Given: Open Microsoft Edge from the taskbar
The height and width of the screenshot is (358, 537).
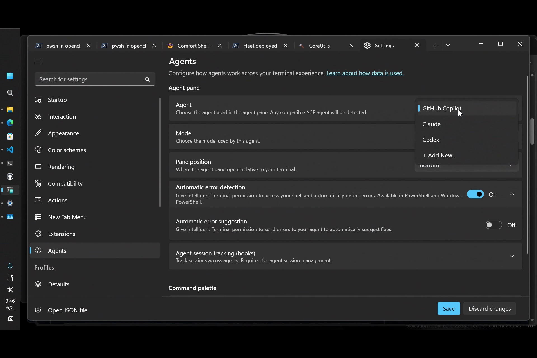Looking at the screenshot, I should click(10, 123).
